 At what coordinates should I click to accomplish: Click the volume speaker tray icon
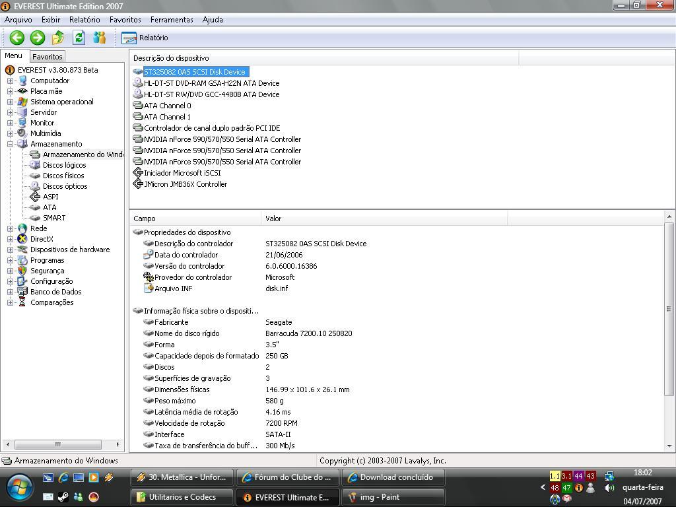click(x=609, y=488)
